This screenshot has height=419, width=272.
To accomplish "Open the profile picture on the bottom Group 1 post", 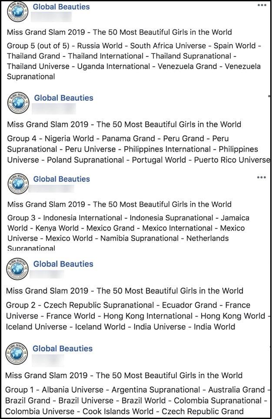I will coord(17,353).
